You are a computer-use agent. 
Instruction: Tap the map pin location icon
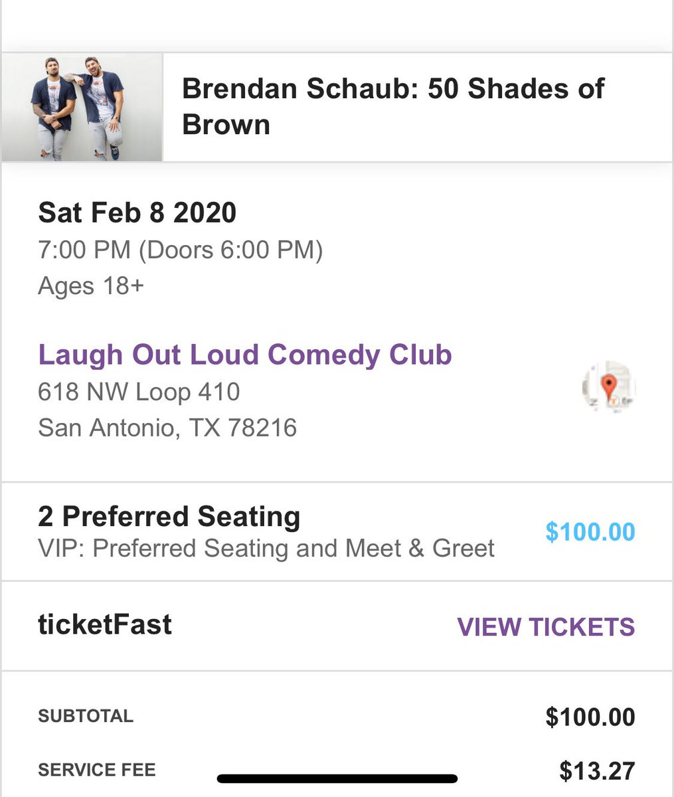(608, 388)
